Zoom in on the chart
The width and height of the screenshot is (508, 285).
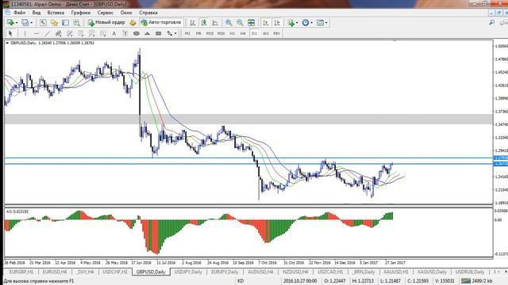coord(229,23)
